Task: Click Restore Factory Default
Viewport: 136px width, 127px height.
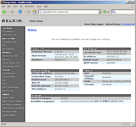Action: coord(12,101)
